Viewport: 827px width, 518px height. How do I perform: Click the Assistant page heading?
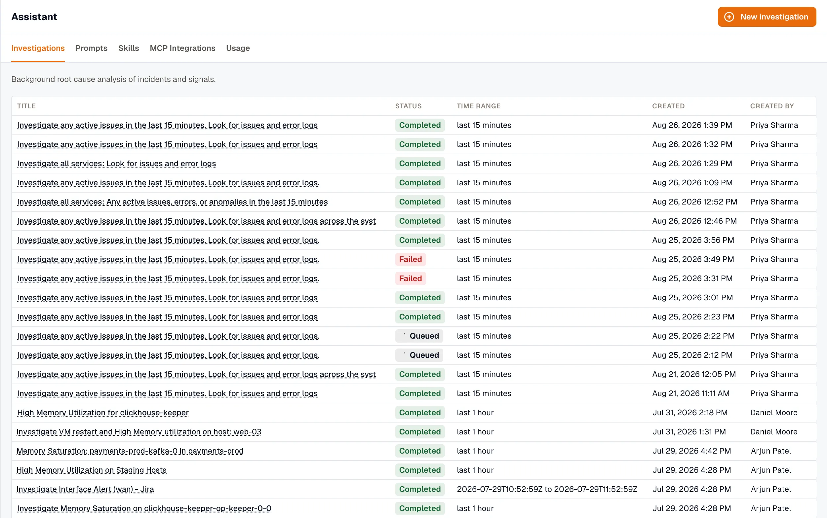click(x=34, y=17)
